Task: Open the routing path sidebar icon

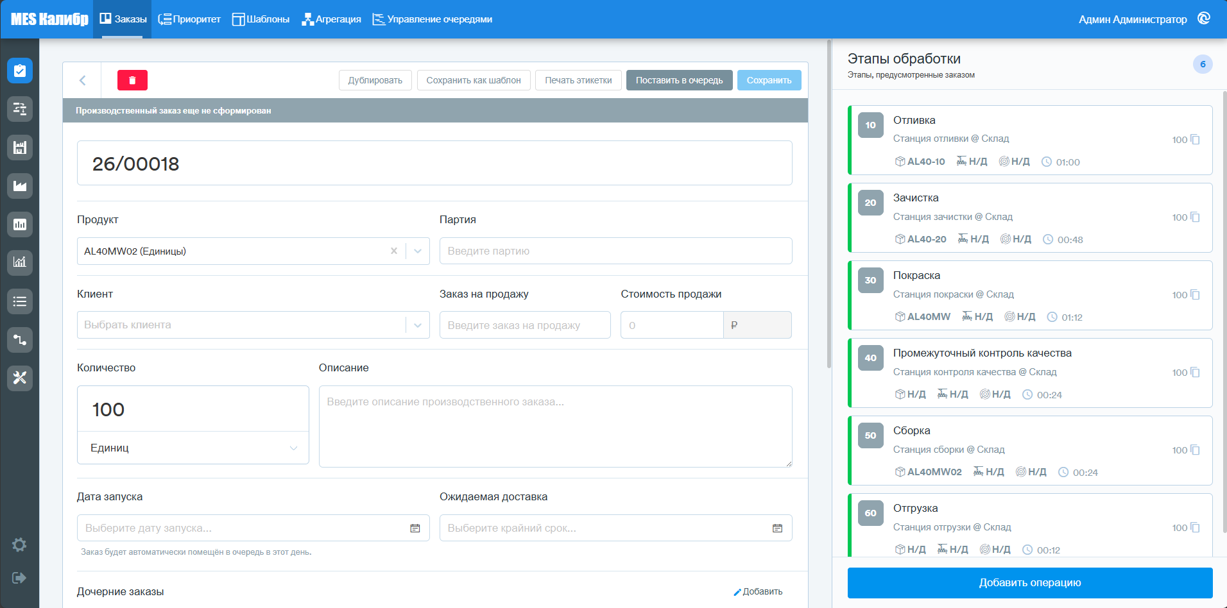Action: tap(20, 339)
